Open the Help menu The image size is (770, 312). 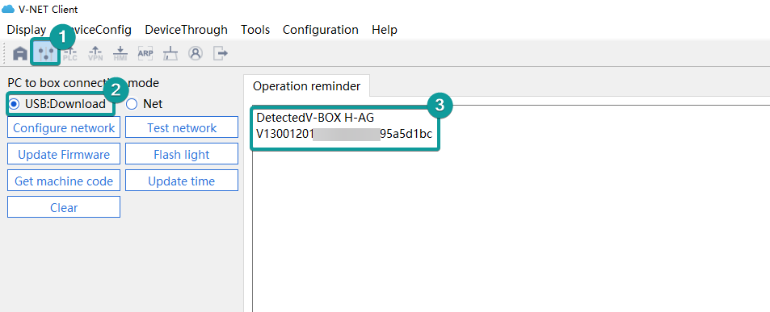coord(385,30)
